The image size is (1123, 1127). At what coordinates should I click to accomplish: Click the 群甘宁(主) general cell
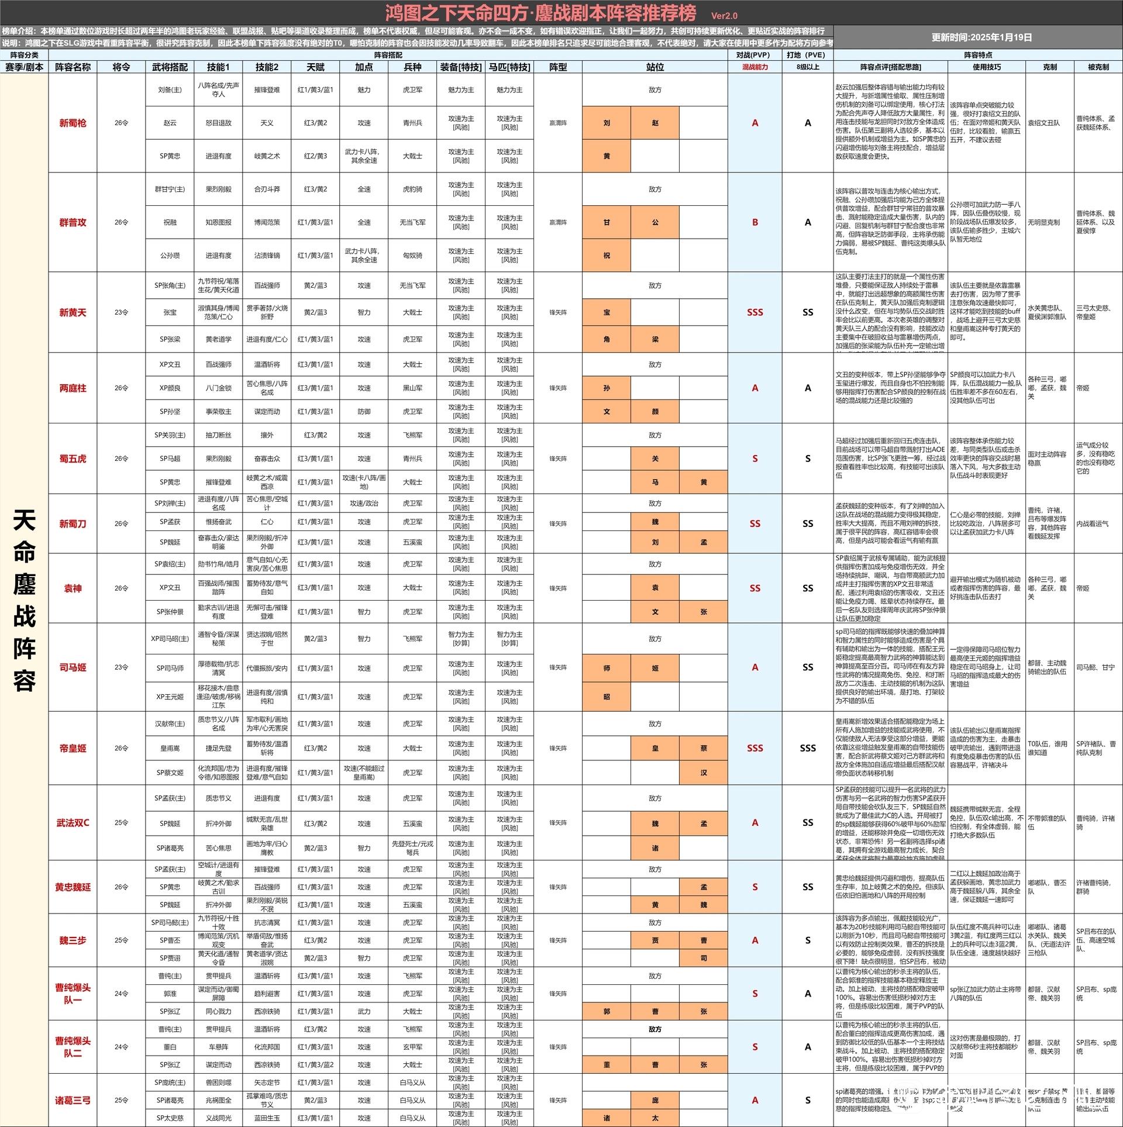click(x=170, y=189)
